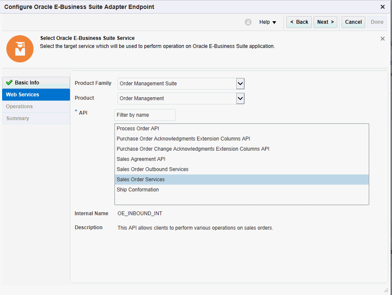Viewport: 392px width, 295px height.
Task: Select Purchase Order Change Acknowledgments Extension Columns API
Action: tap(241, 149)
